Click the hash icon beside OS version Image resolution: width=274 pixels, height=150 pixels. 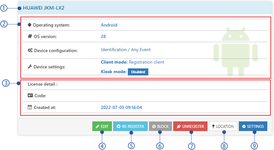(30, 36)
